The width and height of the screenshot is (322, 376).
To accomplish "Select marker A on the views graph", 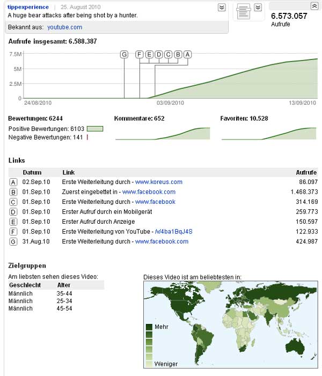I will coord(188,55).
